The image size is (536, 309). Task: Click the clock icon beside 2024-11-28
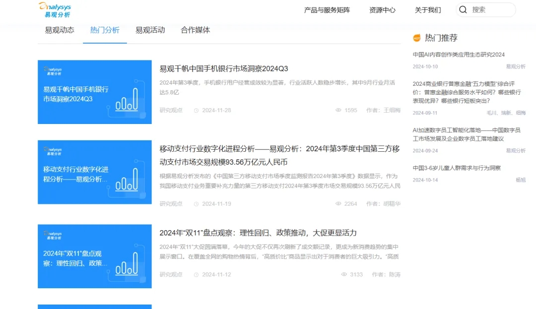tap(196, 111)
